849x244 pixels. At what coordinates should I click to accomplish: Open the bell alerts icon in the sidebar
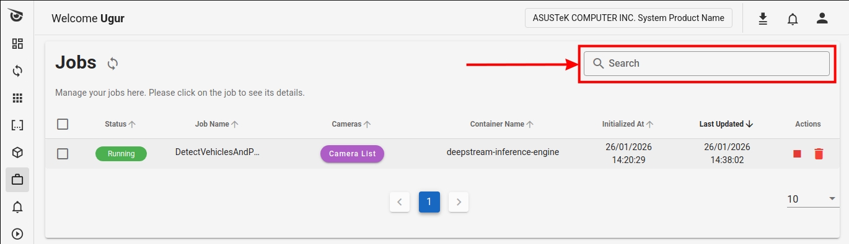pos(17,207)
